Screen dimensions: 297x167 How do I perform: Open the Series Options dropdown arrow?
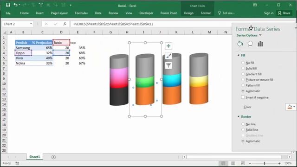[260, 35]
